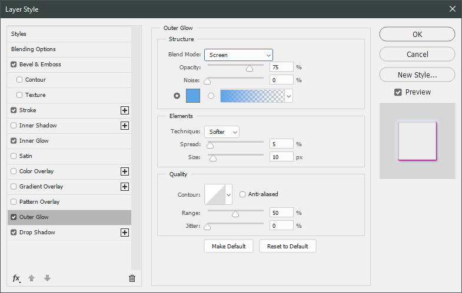Toggle the Anti-aliased checkbox
Viewport: 462px width, 293px height.
point(242,194)
